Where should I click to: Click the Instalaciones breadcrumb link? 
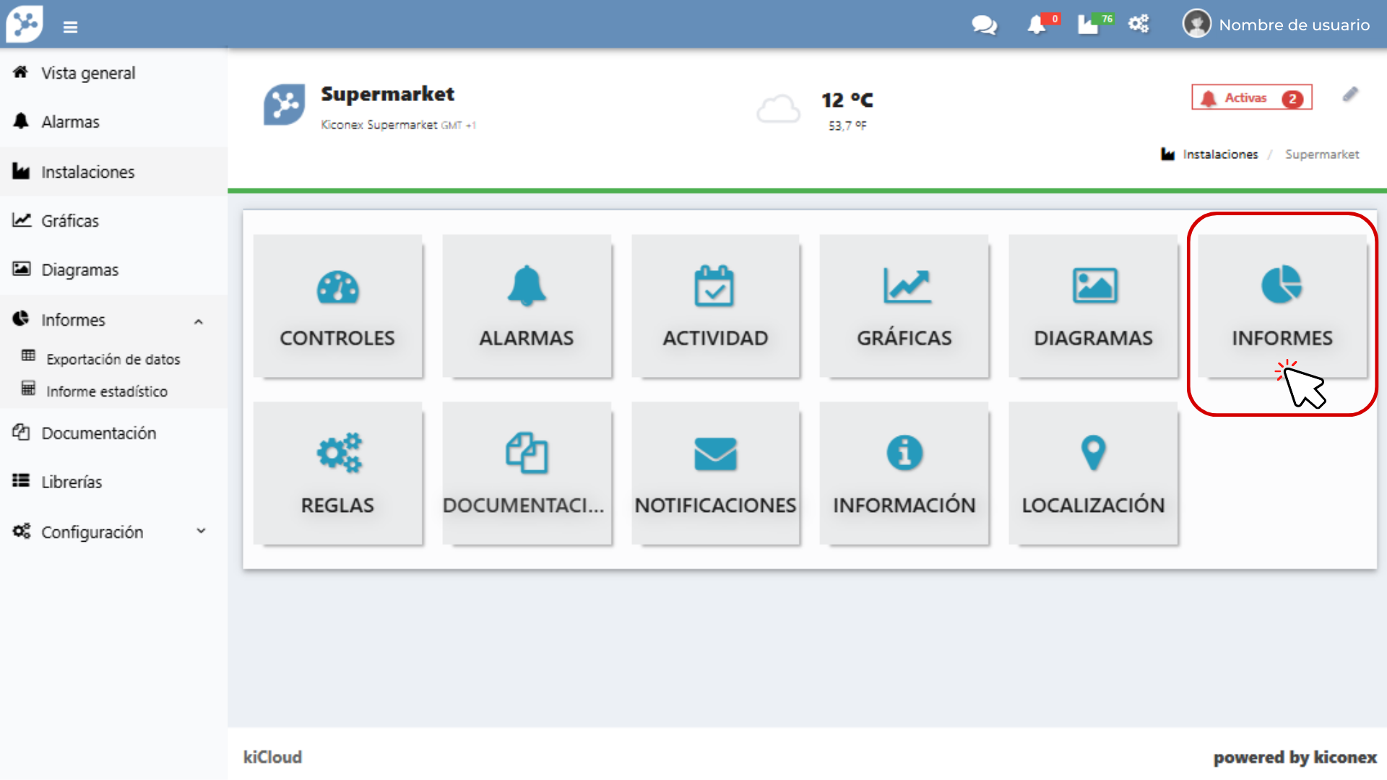[x=1219, y=155]
